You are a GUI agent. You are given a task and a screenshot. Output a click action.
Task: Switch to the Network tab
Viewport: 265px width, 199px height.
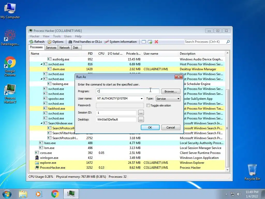click(64, 48)
